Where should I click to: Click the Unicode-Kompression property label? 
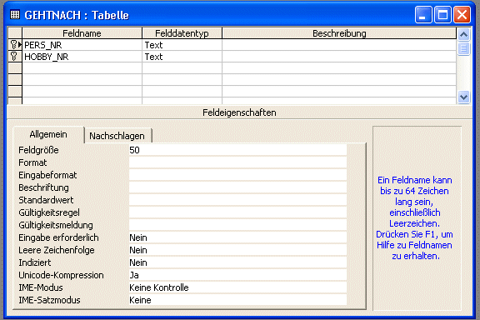61,275
